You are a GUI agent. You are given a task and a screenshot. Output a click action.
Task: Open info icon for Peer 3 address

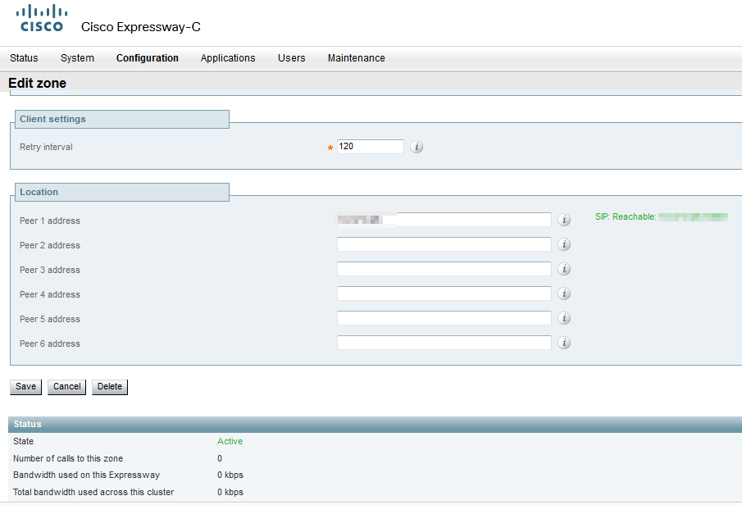[563, 269]
